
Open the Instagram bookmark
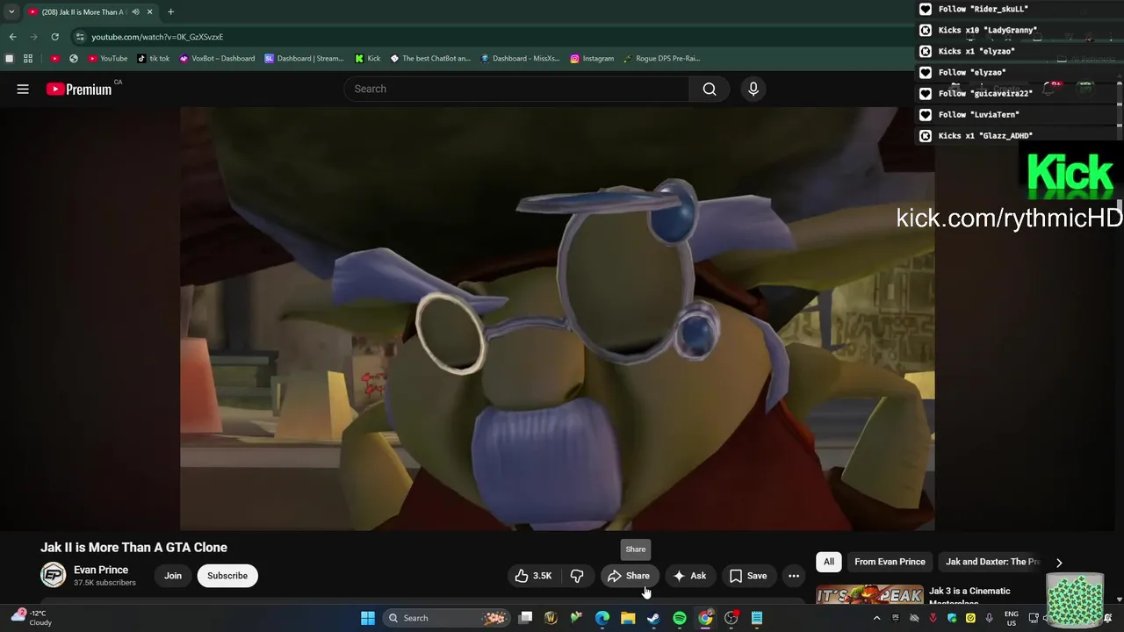point(592,59)
